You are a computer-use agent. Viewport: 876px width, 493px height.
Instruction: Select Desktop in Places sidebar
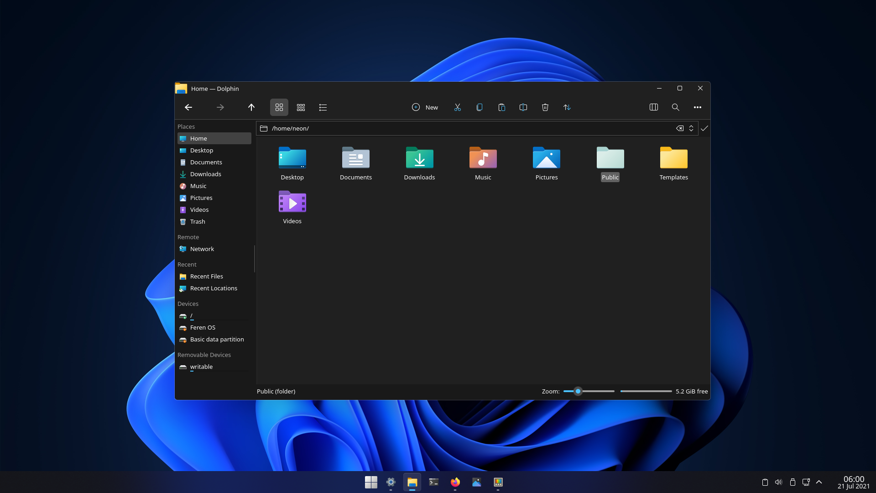tap(214, 150)
